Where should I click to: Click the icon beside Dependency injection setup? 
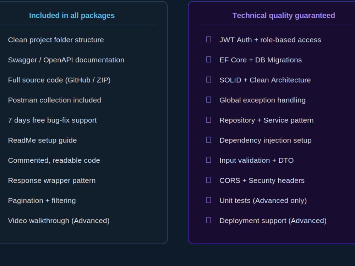click(x=208, y=140)
